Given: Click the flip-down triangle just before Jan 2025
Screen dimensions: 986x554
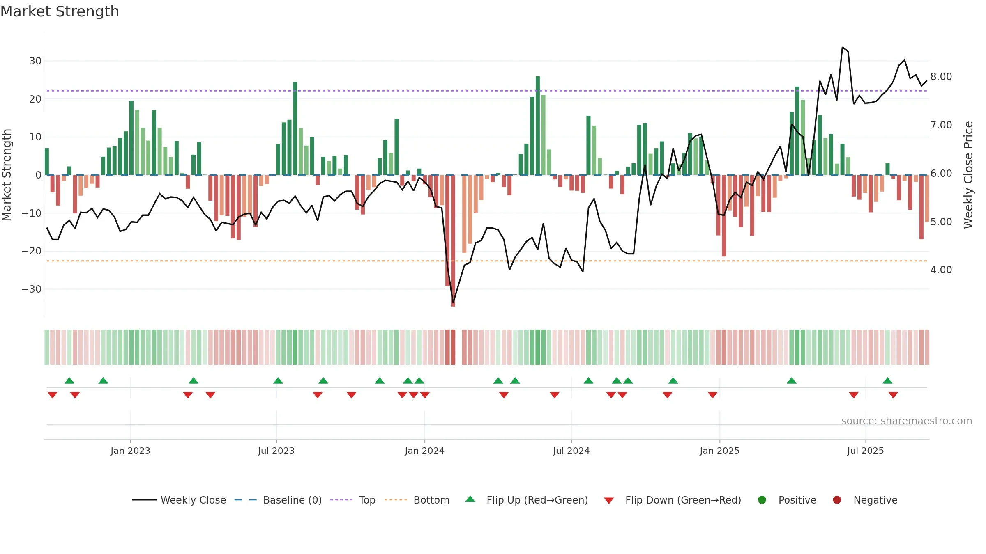Looking at the screenshot, I should (x=713, y=395).
